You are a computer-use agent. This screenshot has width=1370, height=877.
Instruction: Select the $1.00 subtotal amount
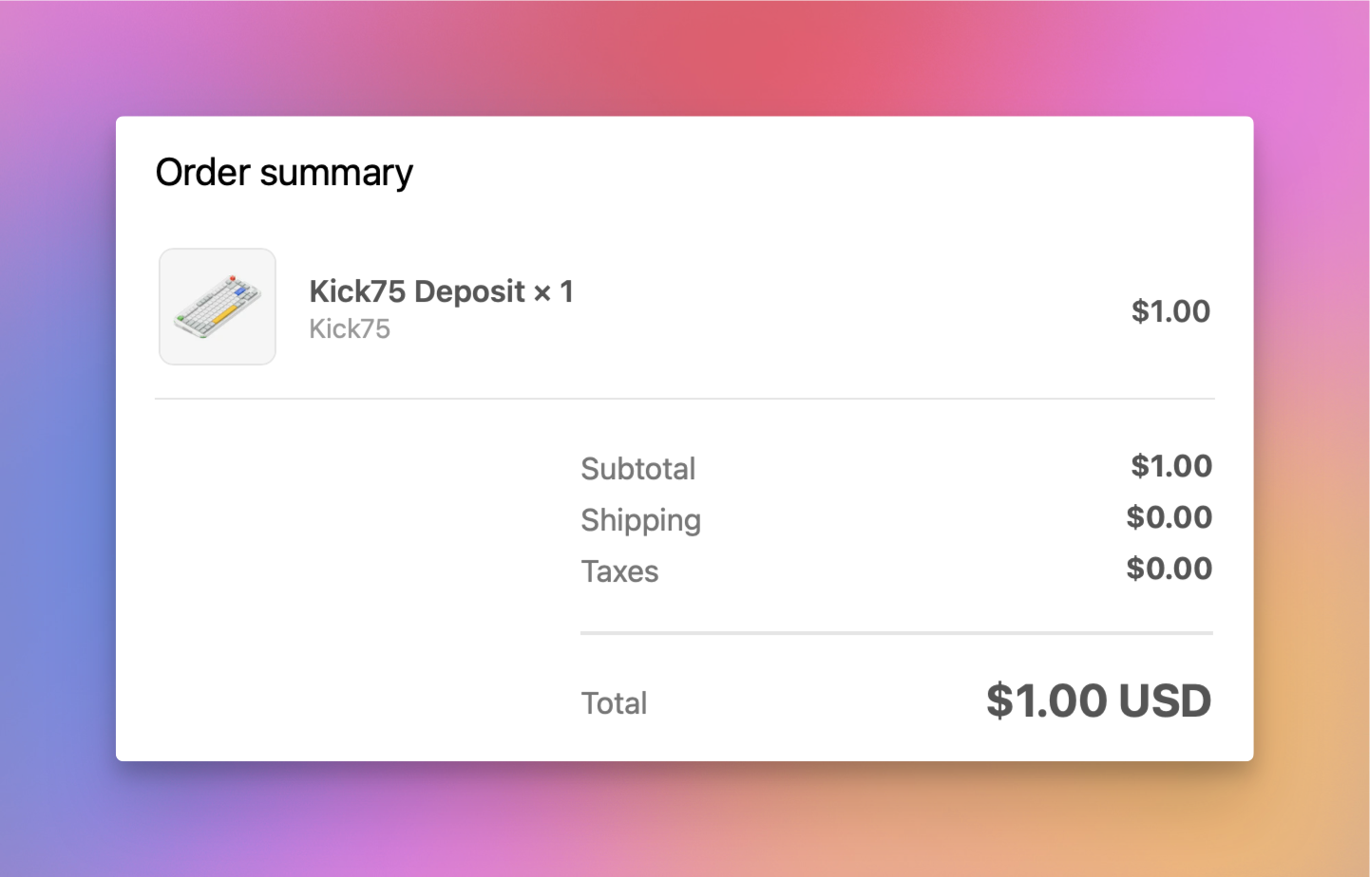pyautogui.click(x=1170, y=466)
